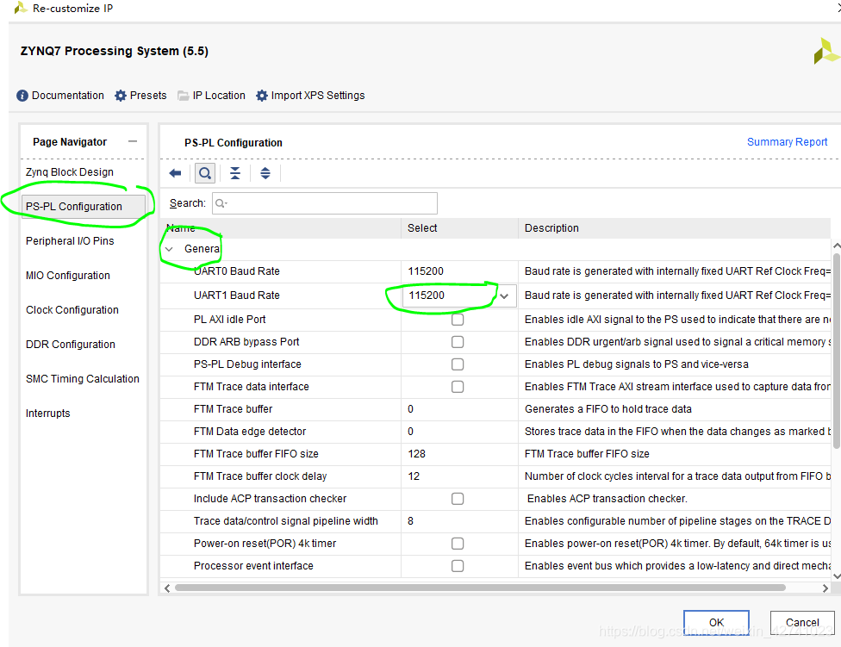This screenshot has width=841, height=647.
Task: Open Interrupts page
Action: (47, 414)
